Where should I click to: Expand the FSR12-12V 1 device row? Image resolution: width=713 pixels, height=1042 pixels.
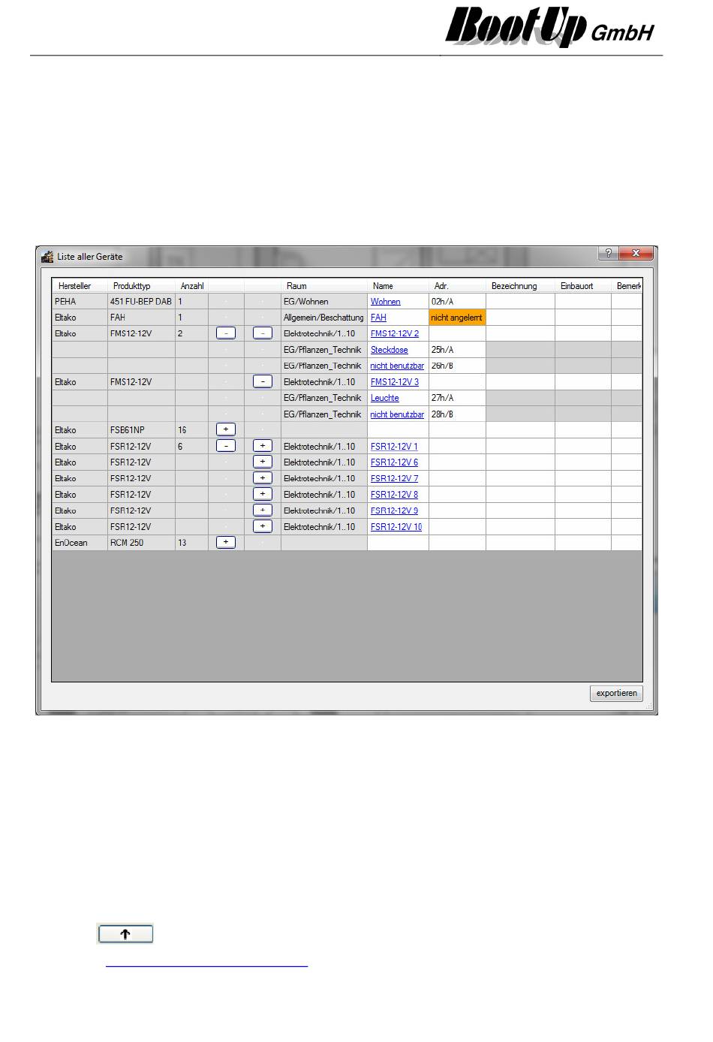[x=263, y=446]
